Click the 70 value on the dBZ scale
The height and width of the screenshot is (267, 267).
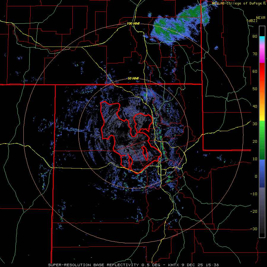coord(255,54)
